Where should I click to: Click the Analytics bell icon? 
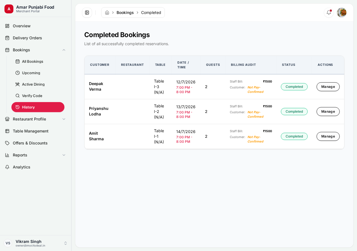point(7,167)
